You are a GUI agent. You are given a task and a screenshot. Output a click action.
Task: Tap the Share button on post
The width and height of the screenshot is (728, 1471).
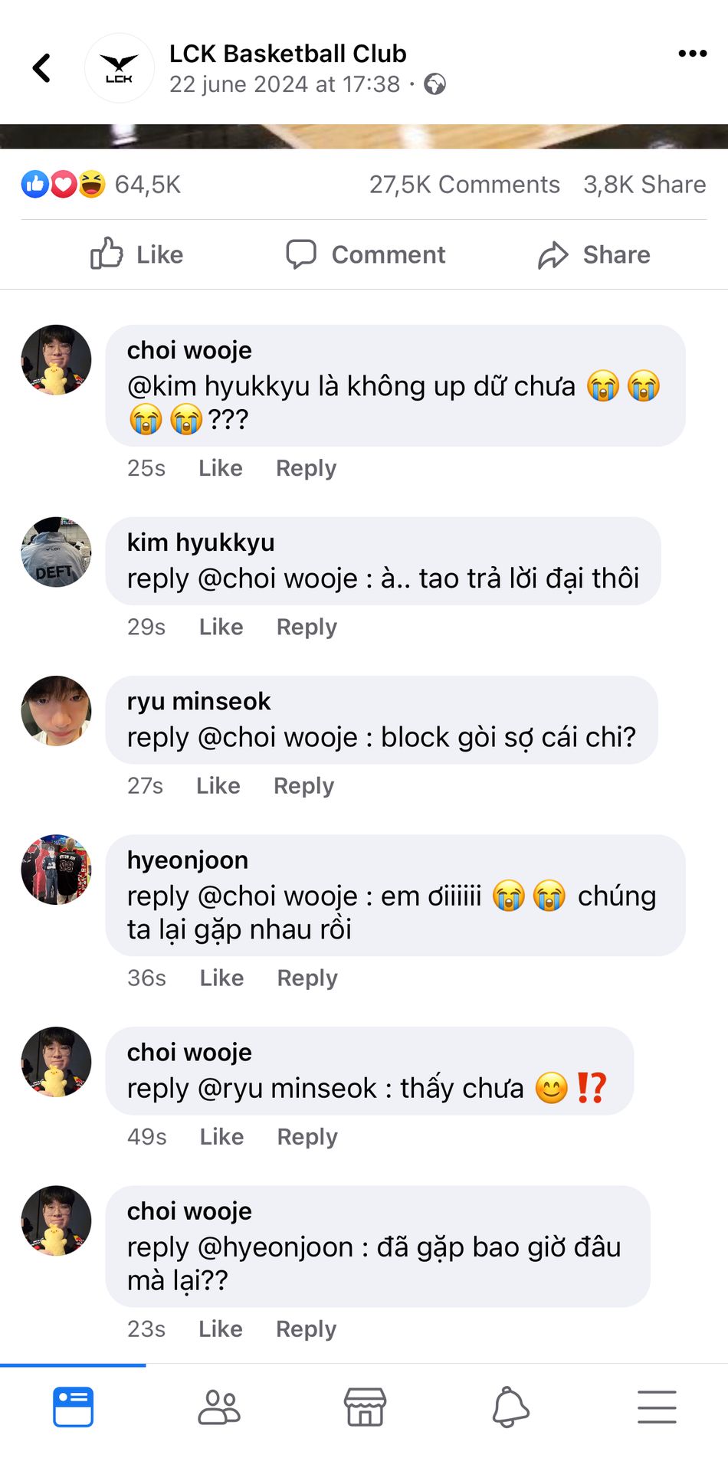(x=594, y=254)
